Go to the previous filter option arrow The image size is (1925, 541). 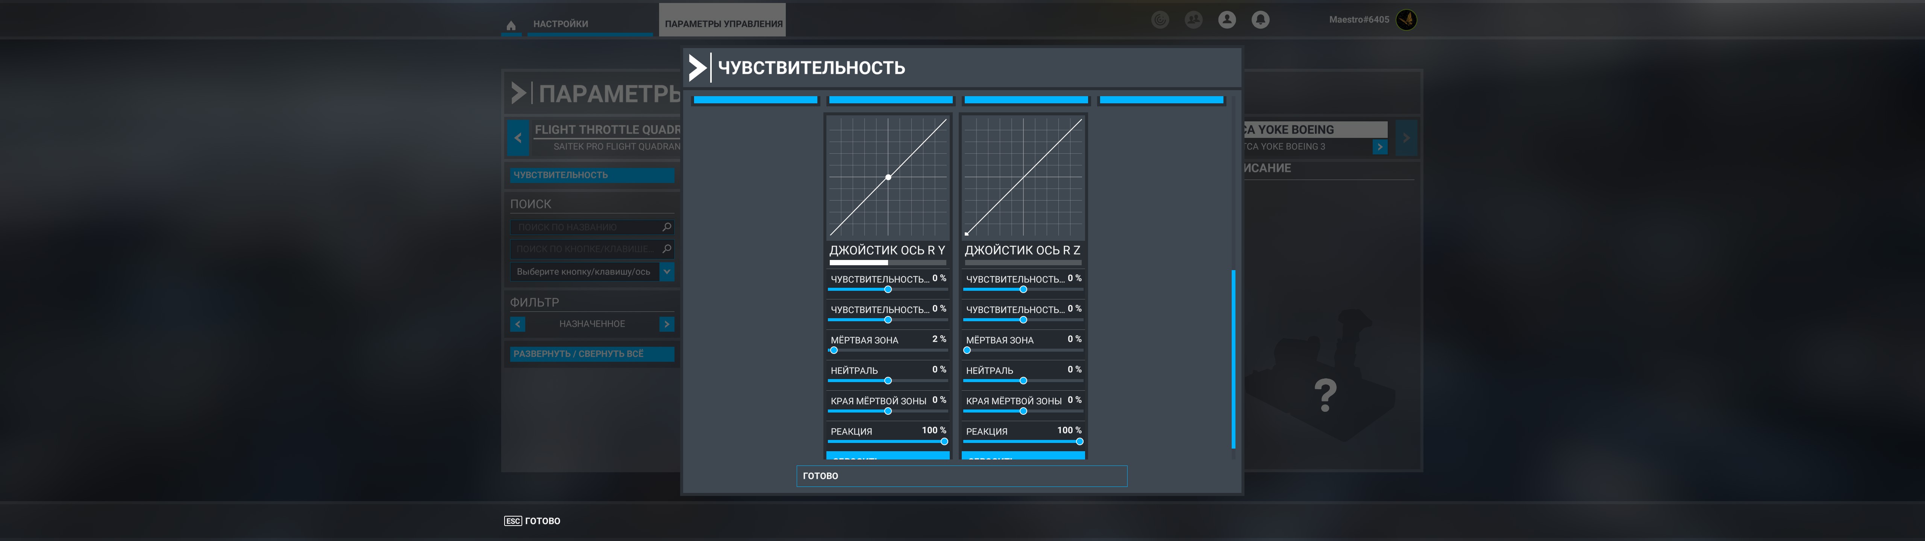coord(518,324)
